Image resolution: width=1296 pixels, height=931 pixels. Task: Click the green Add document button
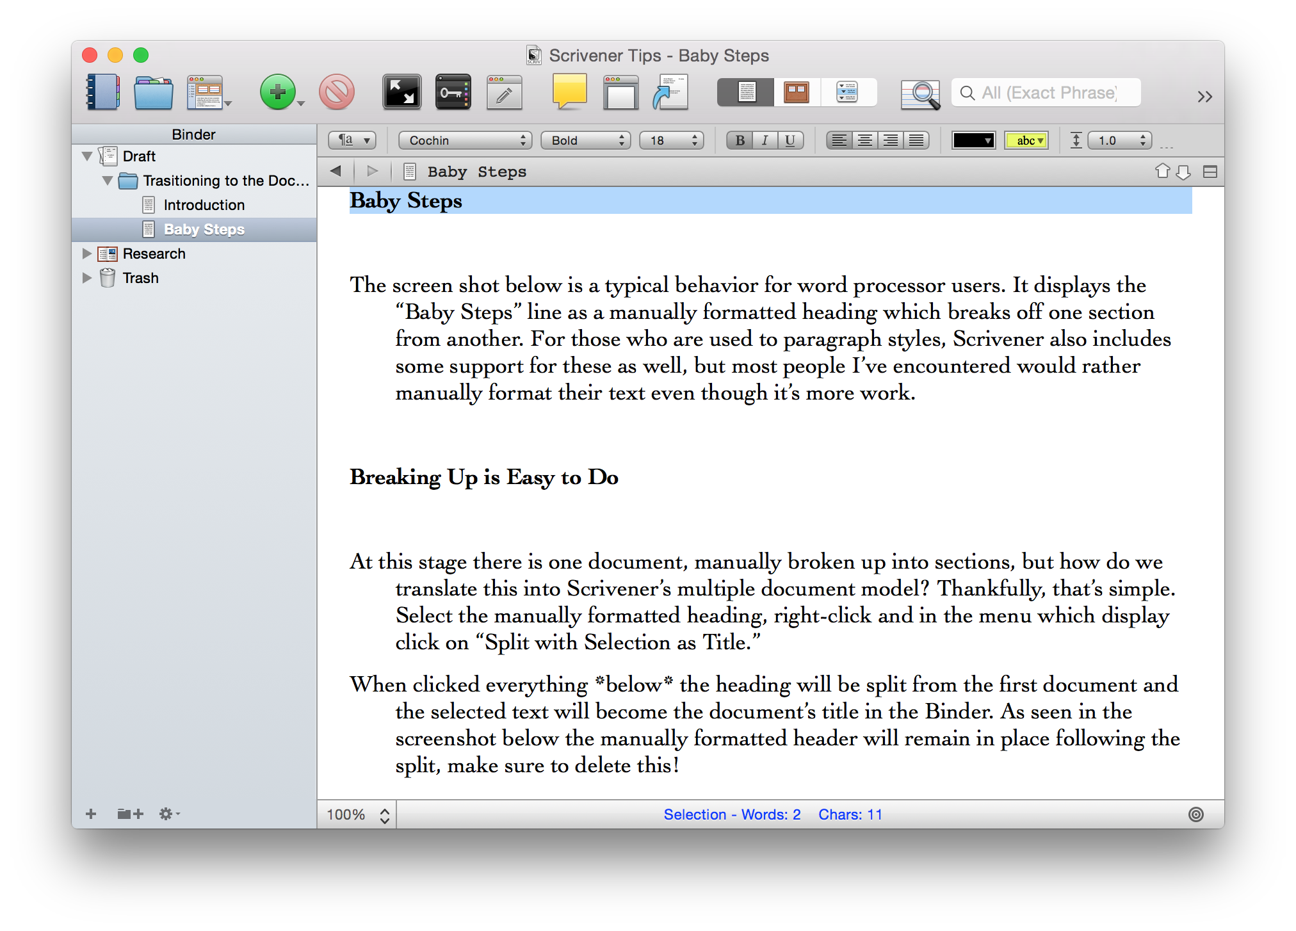click(277, 92)
